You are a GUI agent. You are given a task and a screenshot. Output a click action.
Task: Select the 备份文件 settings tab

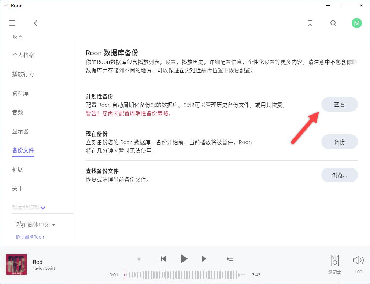[23, 150]
